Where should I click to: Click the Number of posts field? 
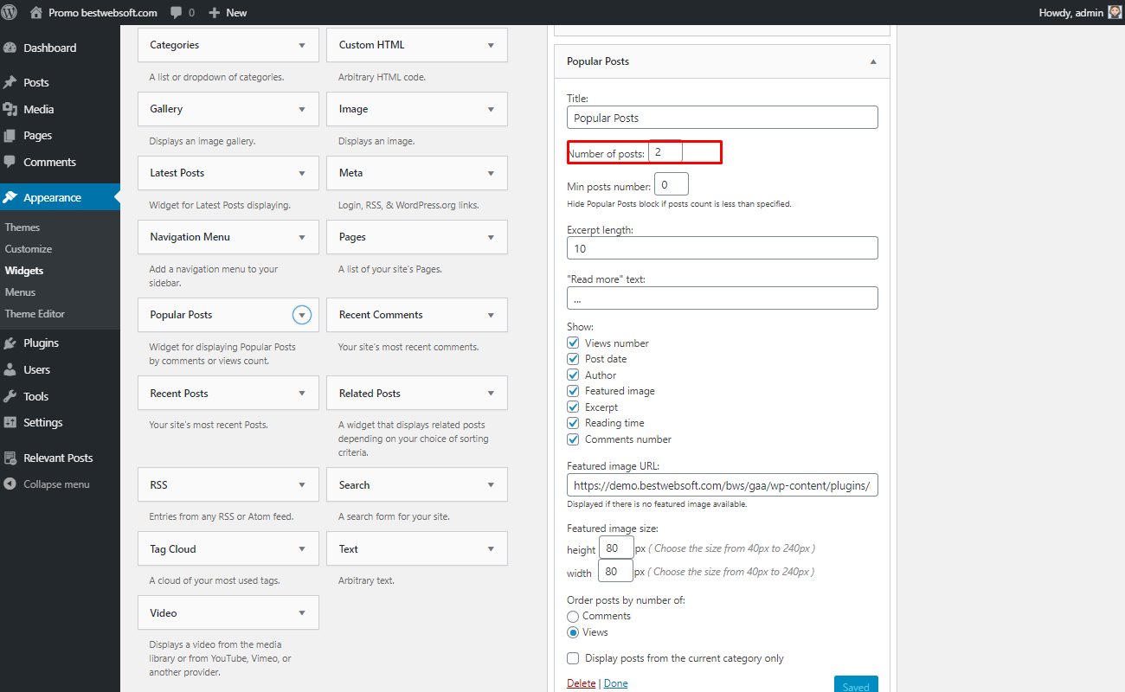(665, 152)
